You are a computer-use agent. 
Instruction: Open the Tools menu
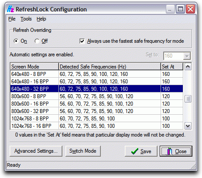point(26,19)
